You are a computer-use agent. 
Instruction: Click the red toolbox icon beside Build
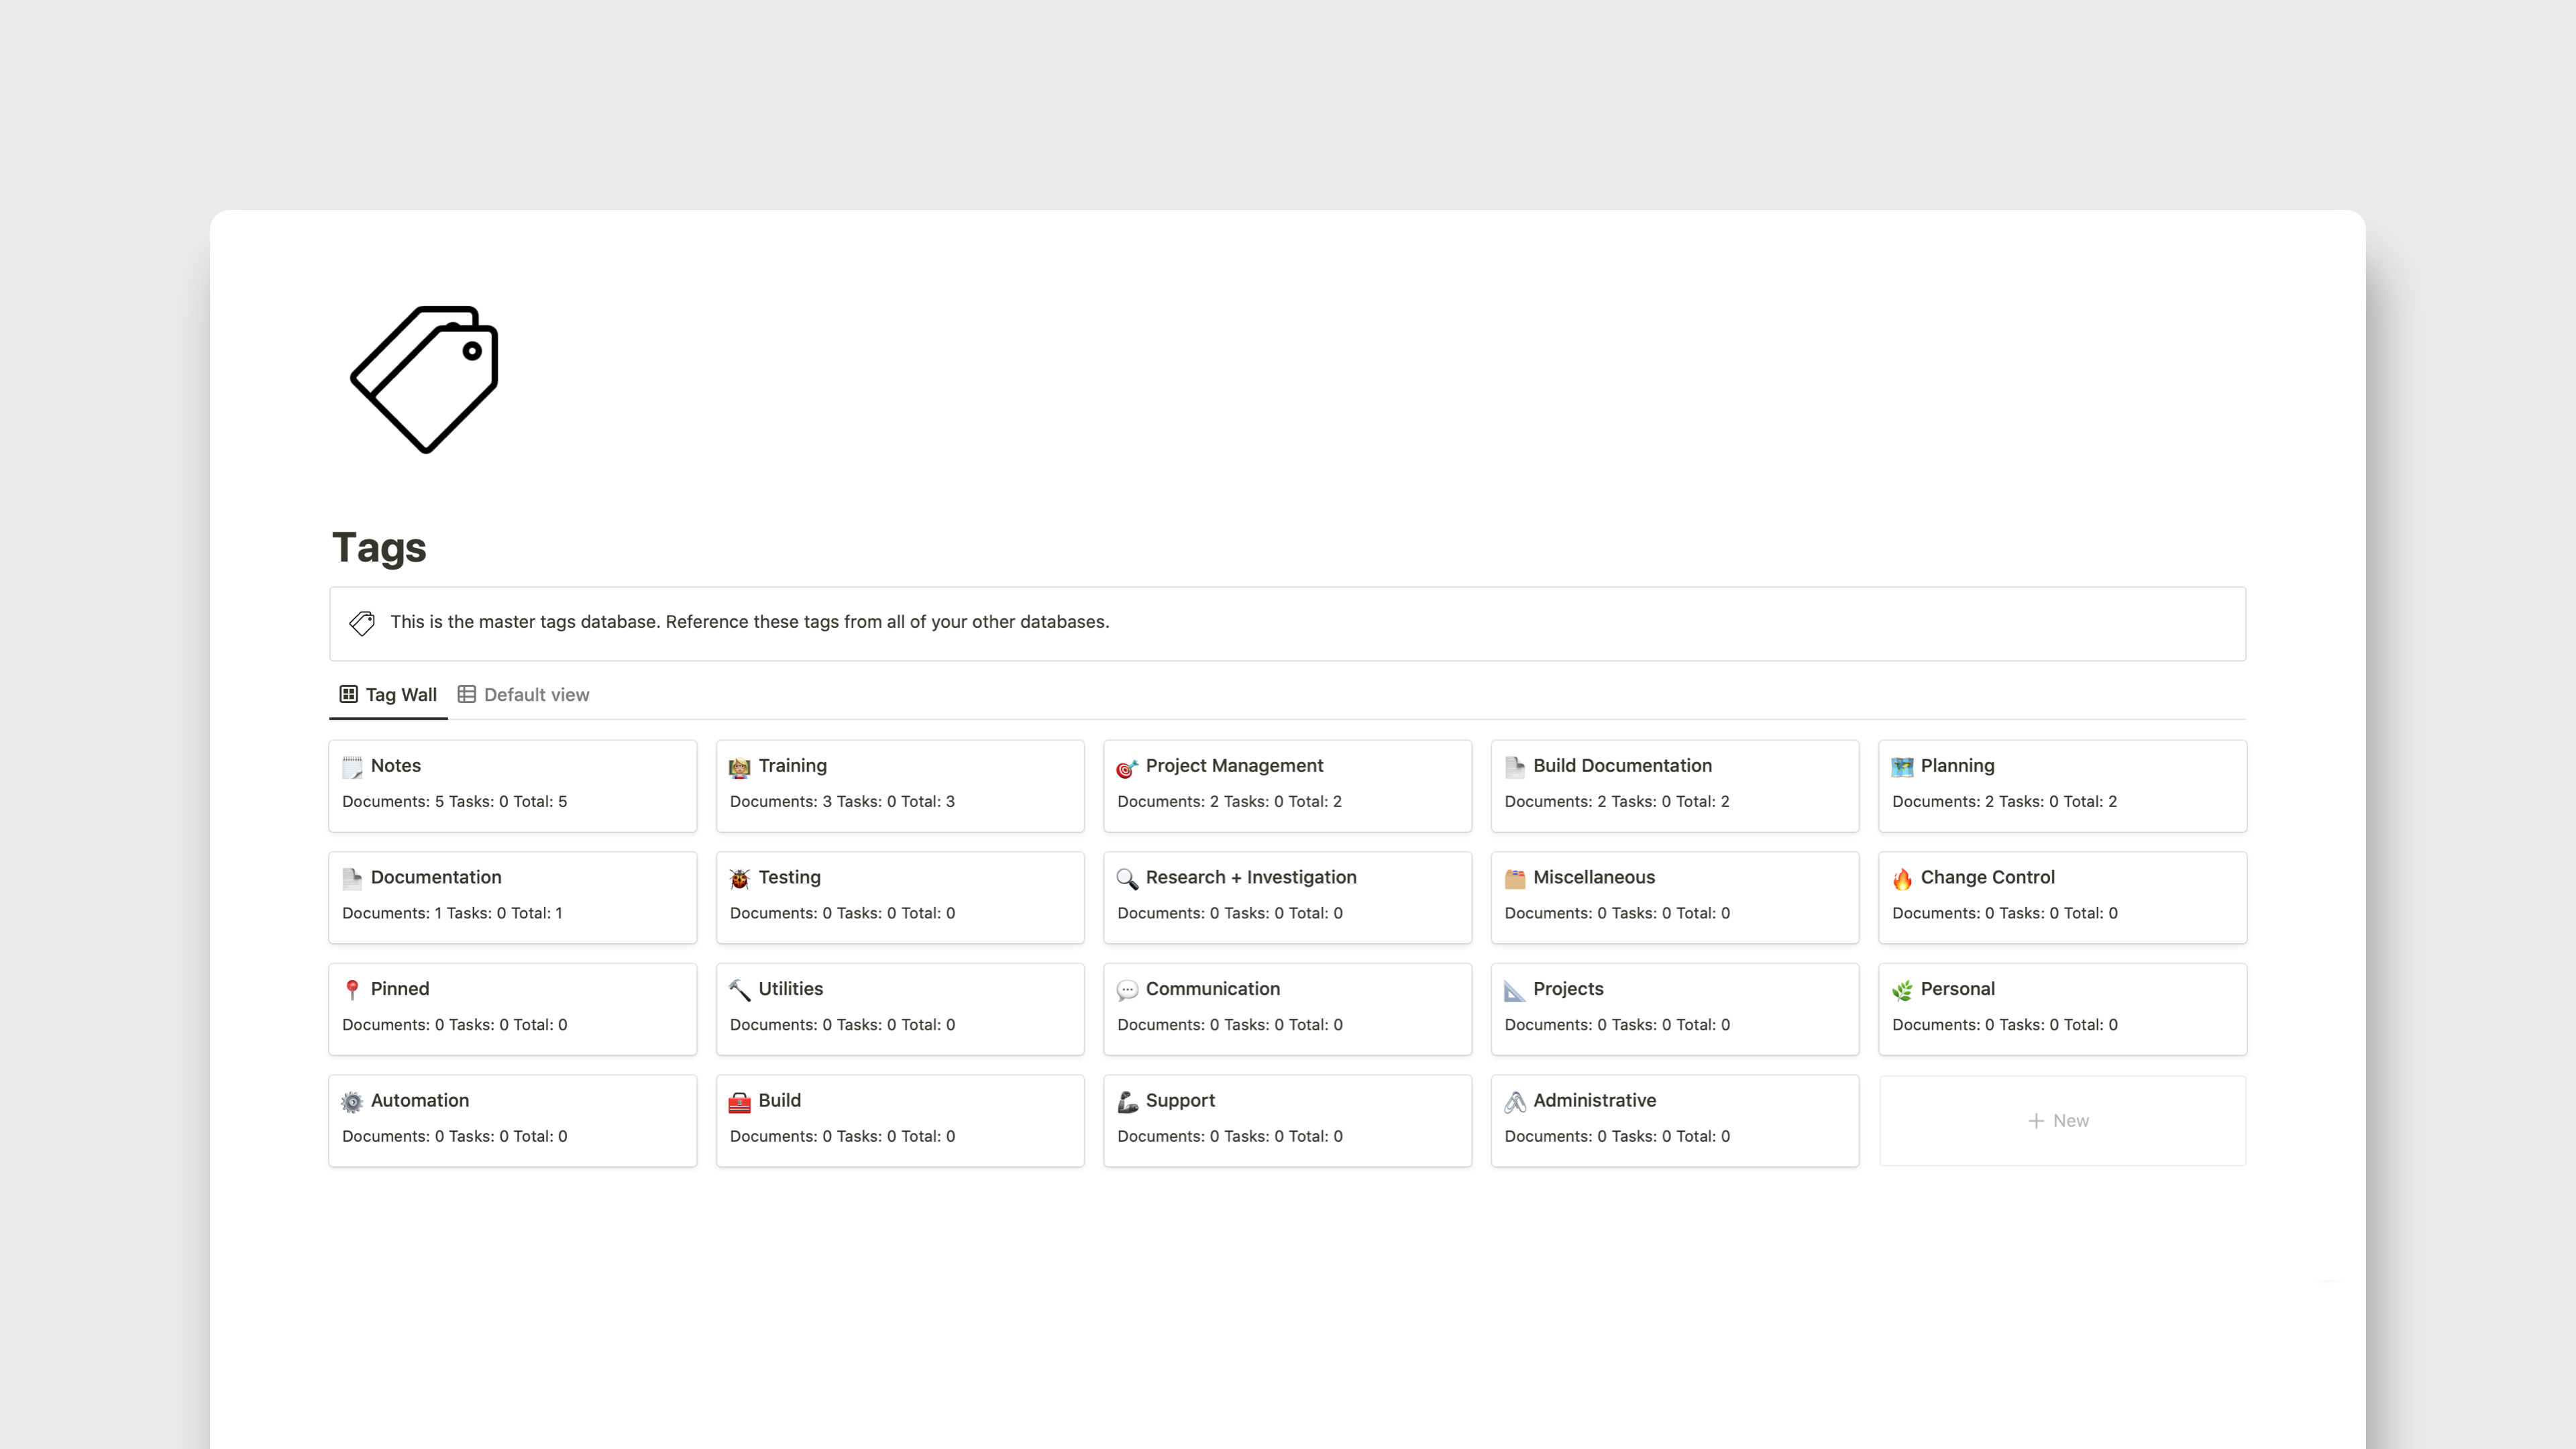[739, 1101]
